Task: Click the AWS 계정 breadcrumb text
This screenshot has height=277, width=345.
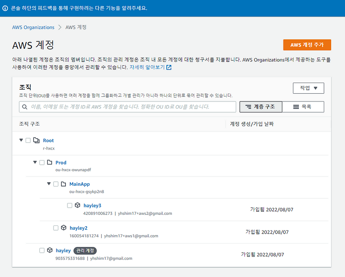Action: [76, 27]
